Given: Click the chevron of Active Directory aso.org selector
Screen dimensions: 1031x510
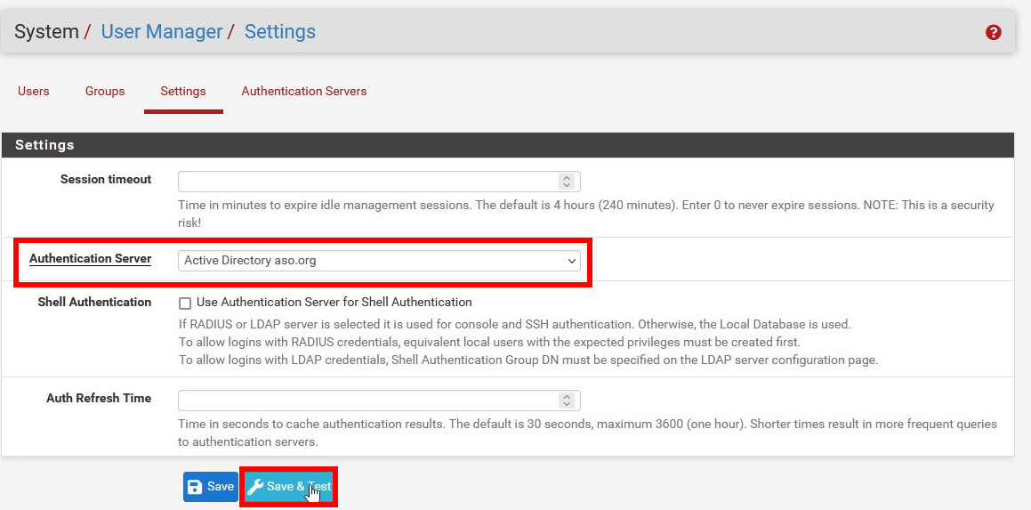Looking at the screenshot, I should [571, 261].
